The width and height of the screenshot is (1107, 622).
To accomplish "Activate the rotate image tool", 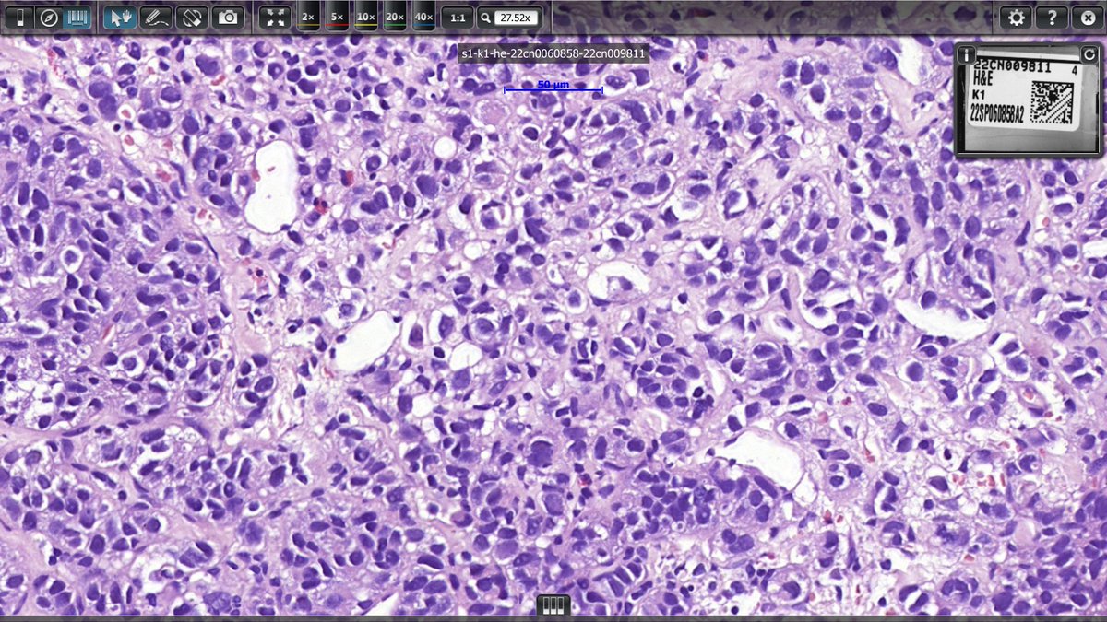I will (192, 18).
